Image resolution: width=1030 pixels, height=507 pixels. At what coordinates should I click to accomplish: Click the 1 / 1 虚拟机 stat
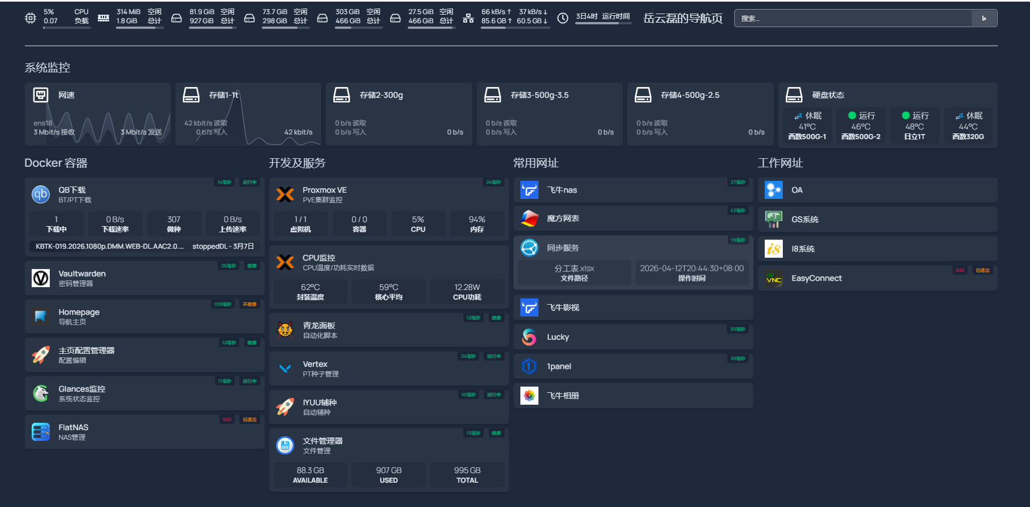pos(300,224)
